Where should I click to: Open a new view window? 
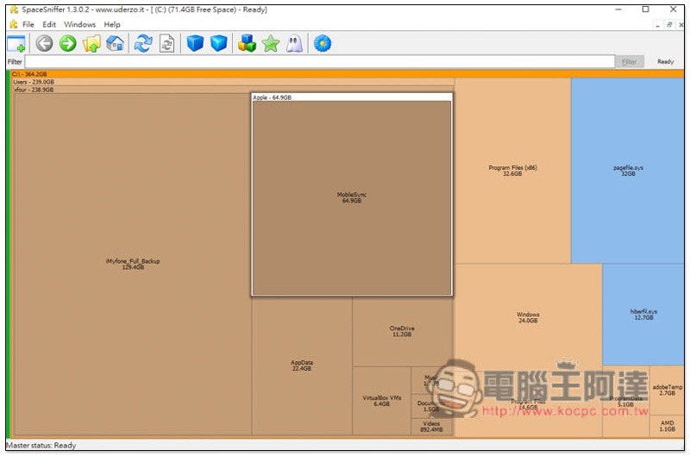tap(16, 44)
